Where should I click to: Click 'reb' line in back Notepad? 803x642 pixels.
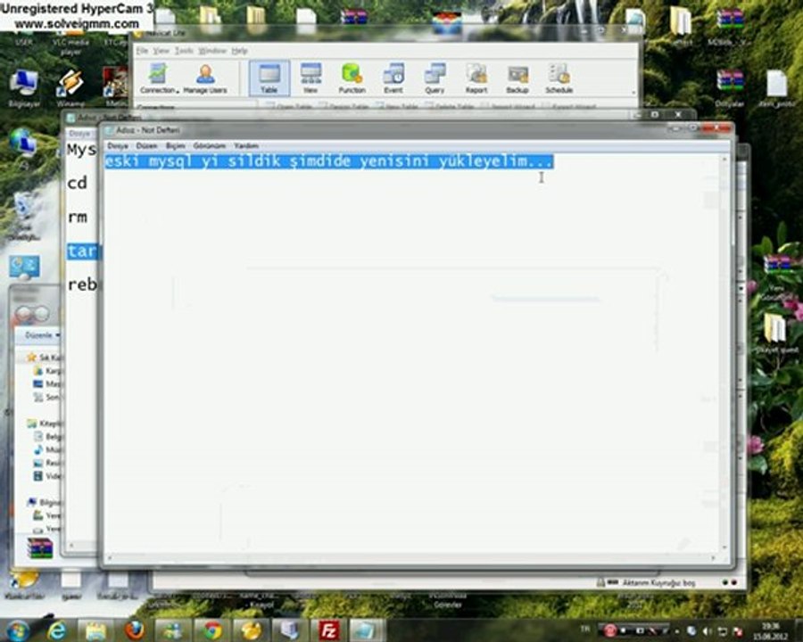point(82,284)
